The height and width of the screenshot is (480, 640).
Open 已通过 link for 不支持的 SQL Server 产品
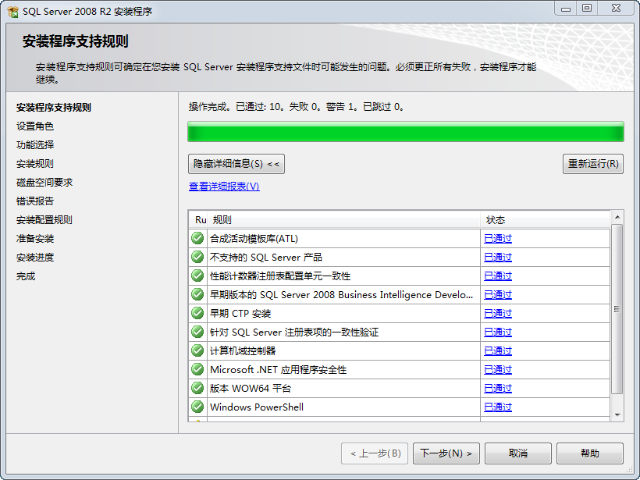(497, 257)
